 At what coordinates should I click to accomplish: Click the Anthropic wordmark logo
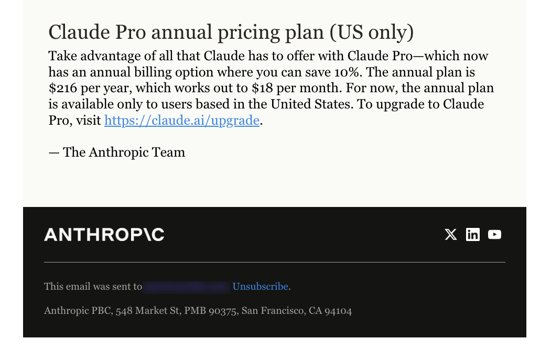[103, 234]
